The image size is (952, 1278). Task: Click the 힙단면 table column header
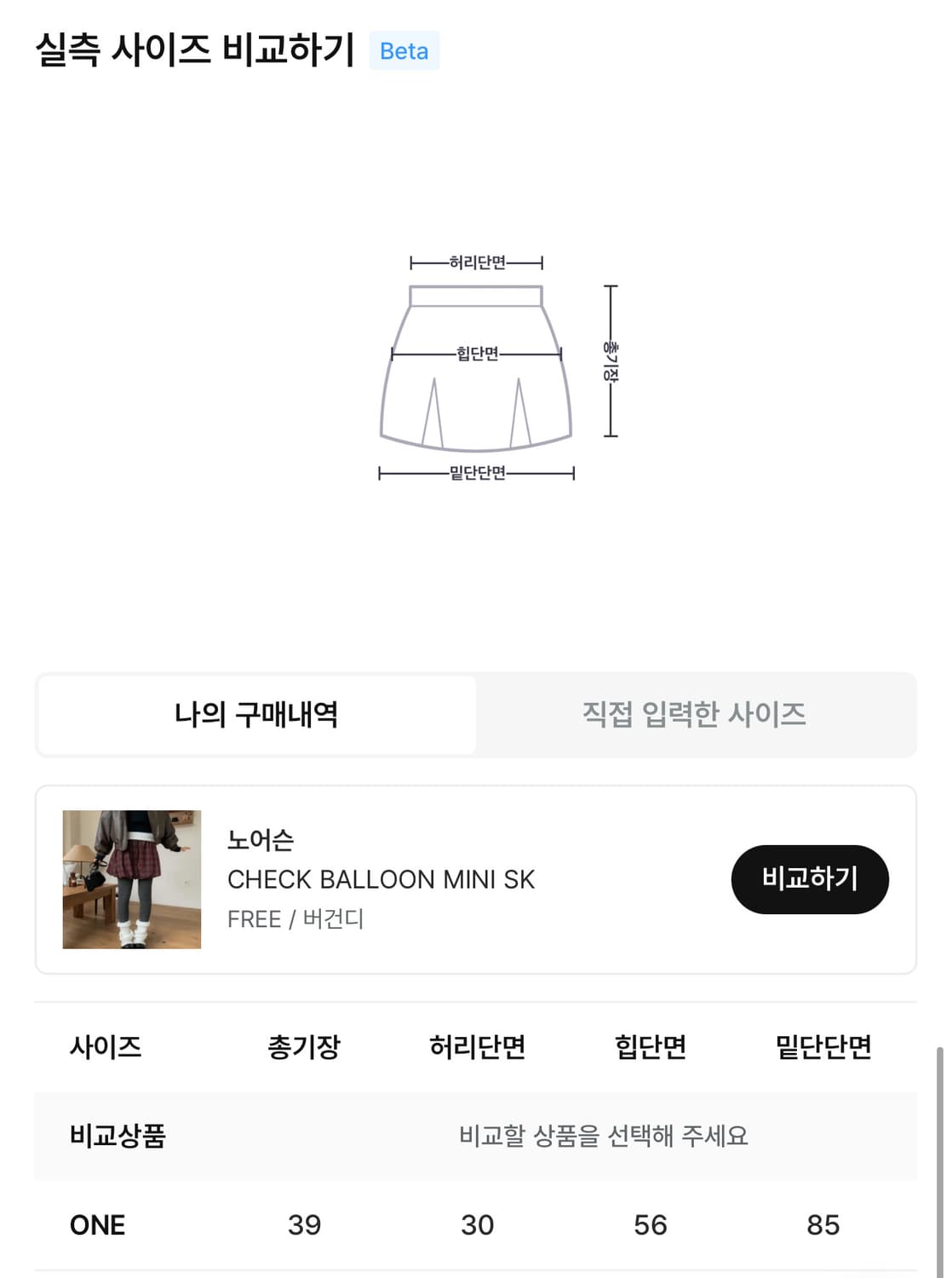tap(651, 1046)
